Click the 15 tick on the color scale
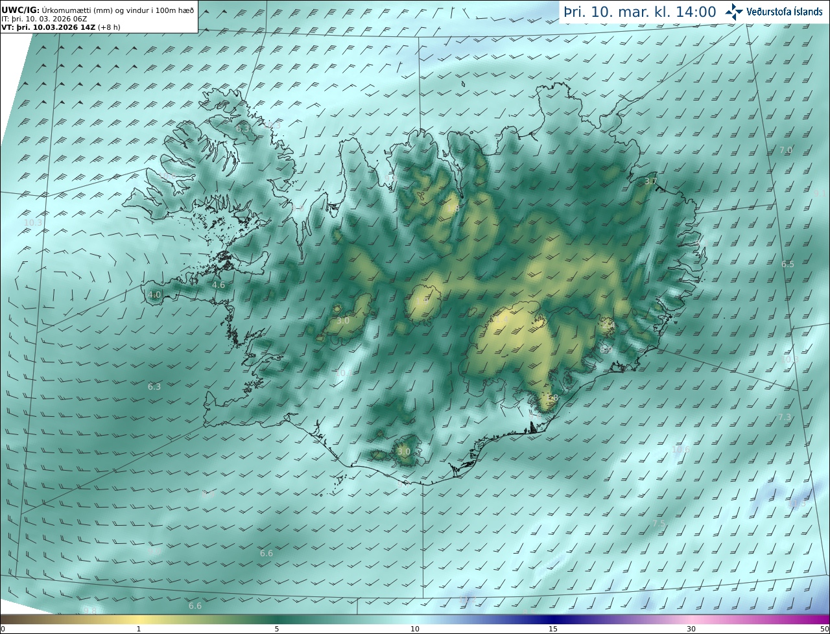 (553, 629)
